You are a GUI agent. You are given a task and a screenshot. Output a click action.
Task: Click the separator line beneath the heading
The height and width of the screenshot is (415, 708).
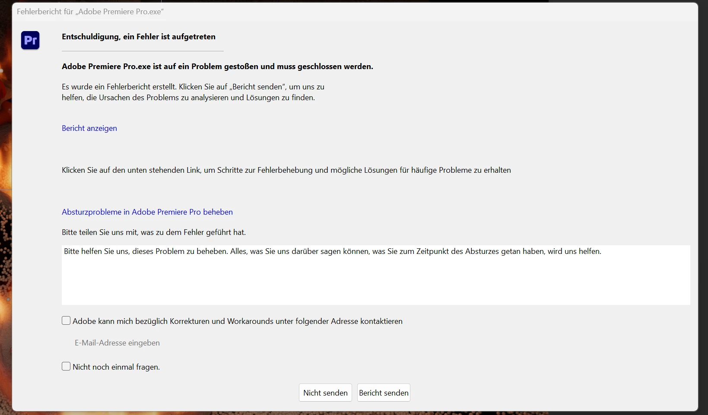143,51
